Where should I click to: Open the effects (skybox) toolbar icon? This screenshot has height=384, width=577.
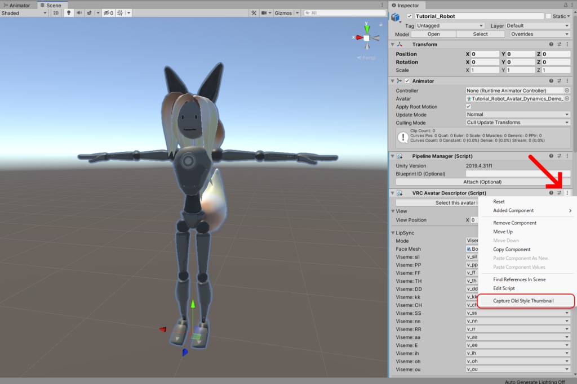(90, 13)
